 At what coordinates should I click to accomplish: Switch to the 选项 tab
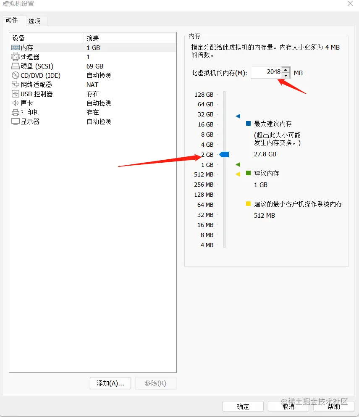tap(36, 21)
